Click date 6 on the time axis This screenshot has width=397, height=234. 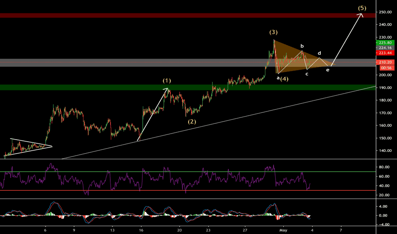pos(45,230)
